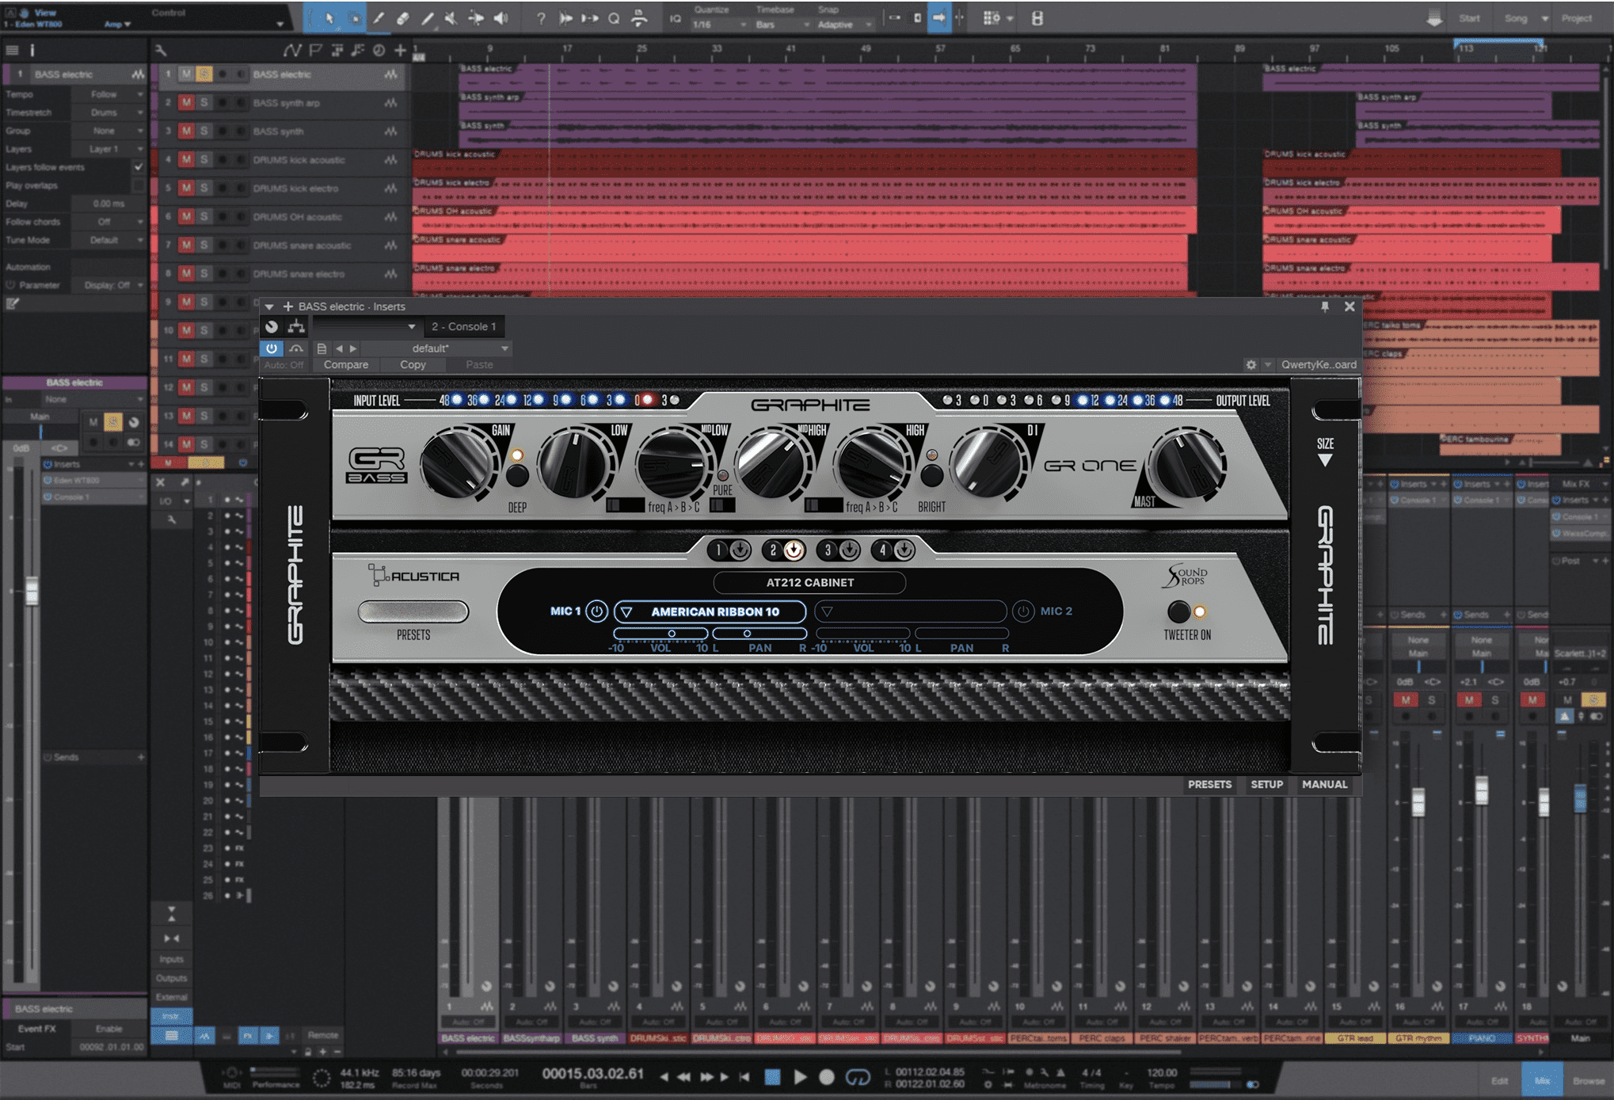Click the plugin routing channel editor icon
The width and height of the screenshot is (1614, 1100).
pos(296,326)
